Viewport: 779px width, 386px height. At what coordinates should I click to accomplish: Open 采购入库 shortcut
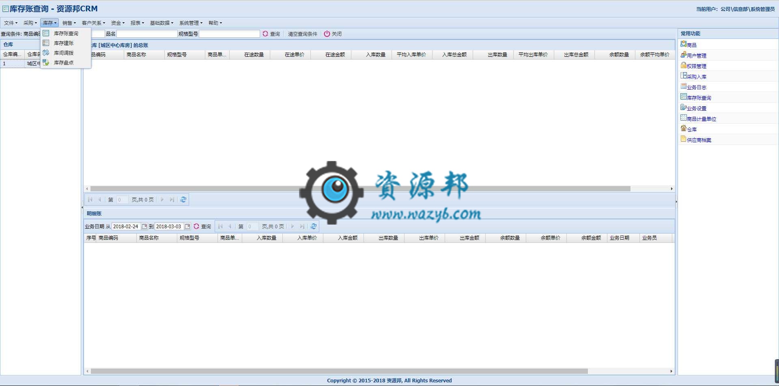click(x=693, y=76)
